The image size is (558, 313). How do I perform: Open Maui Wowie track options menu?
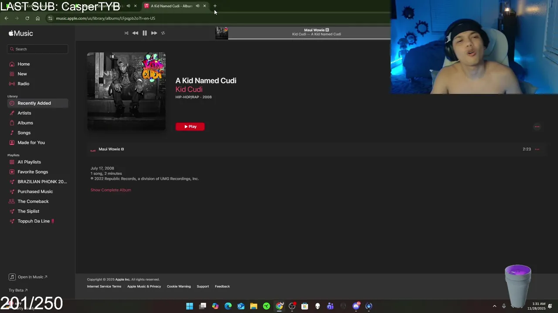pos(537,149)
